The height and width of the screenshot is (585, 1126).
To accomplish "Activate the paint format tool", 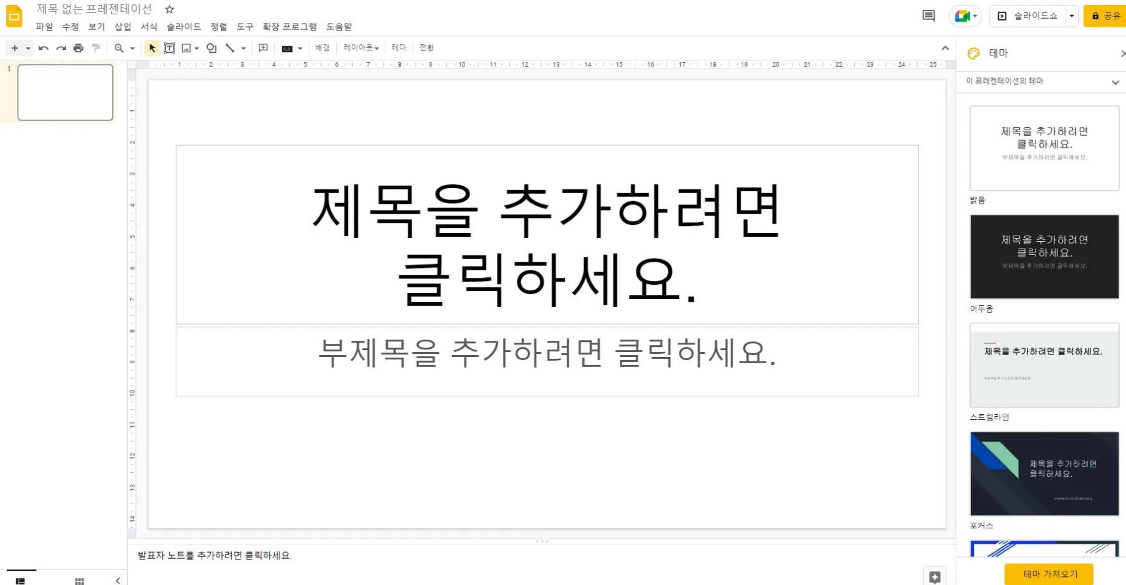I will click(95, 48).
